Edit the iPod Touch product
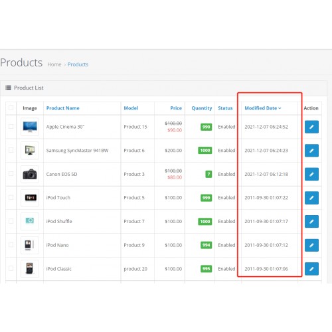The width and height of the screenshot is (332, 332). tap(311, 198)
